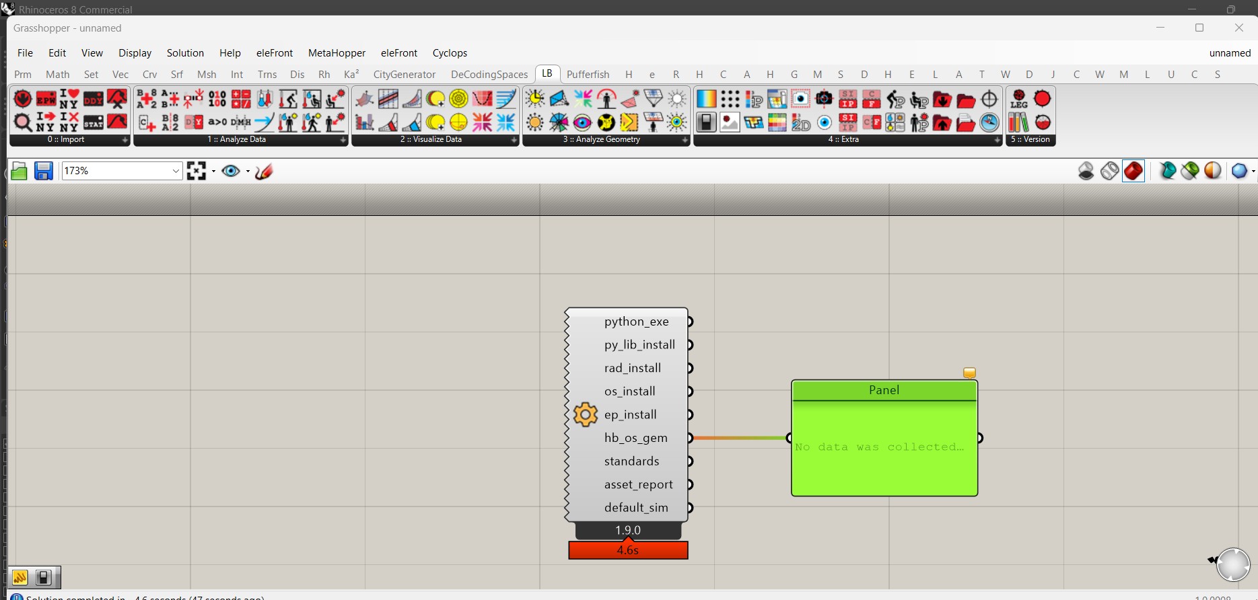Select the green Panel title bar

(884, 390)
